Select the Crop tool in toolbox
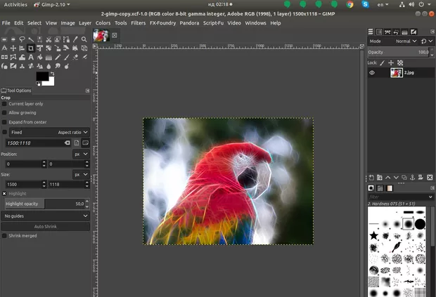 [x=30, y=48]
